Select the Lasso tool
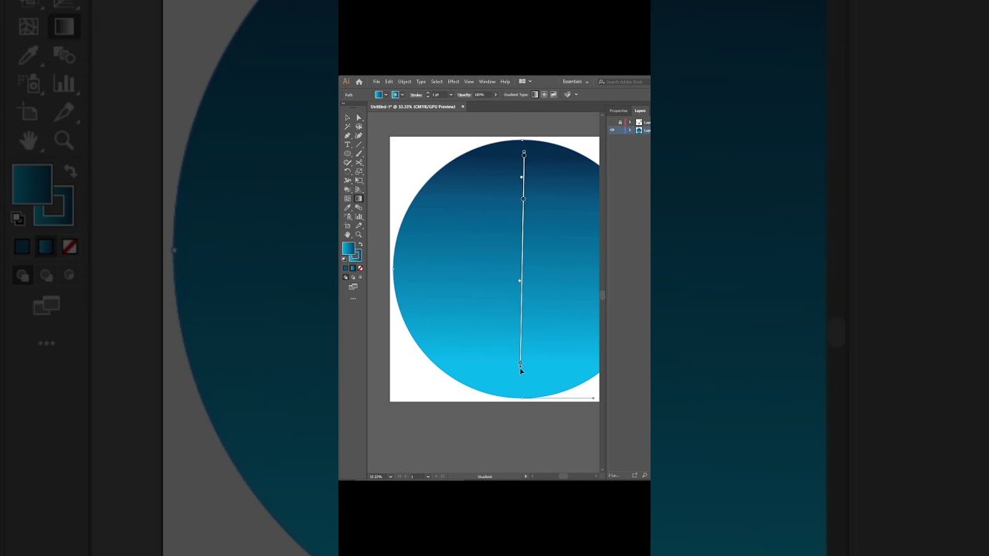 click(359, 127)
